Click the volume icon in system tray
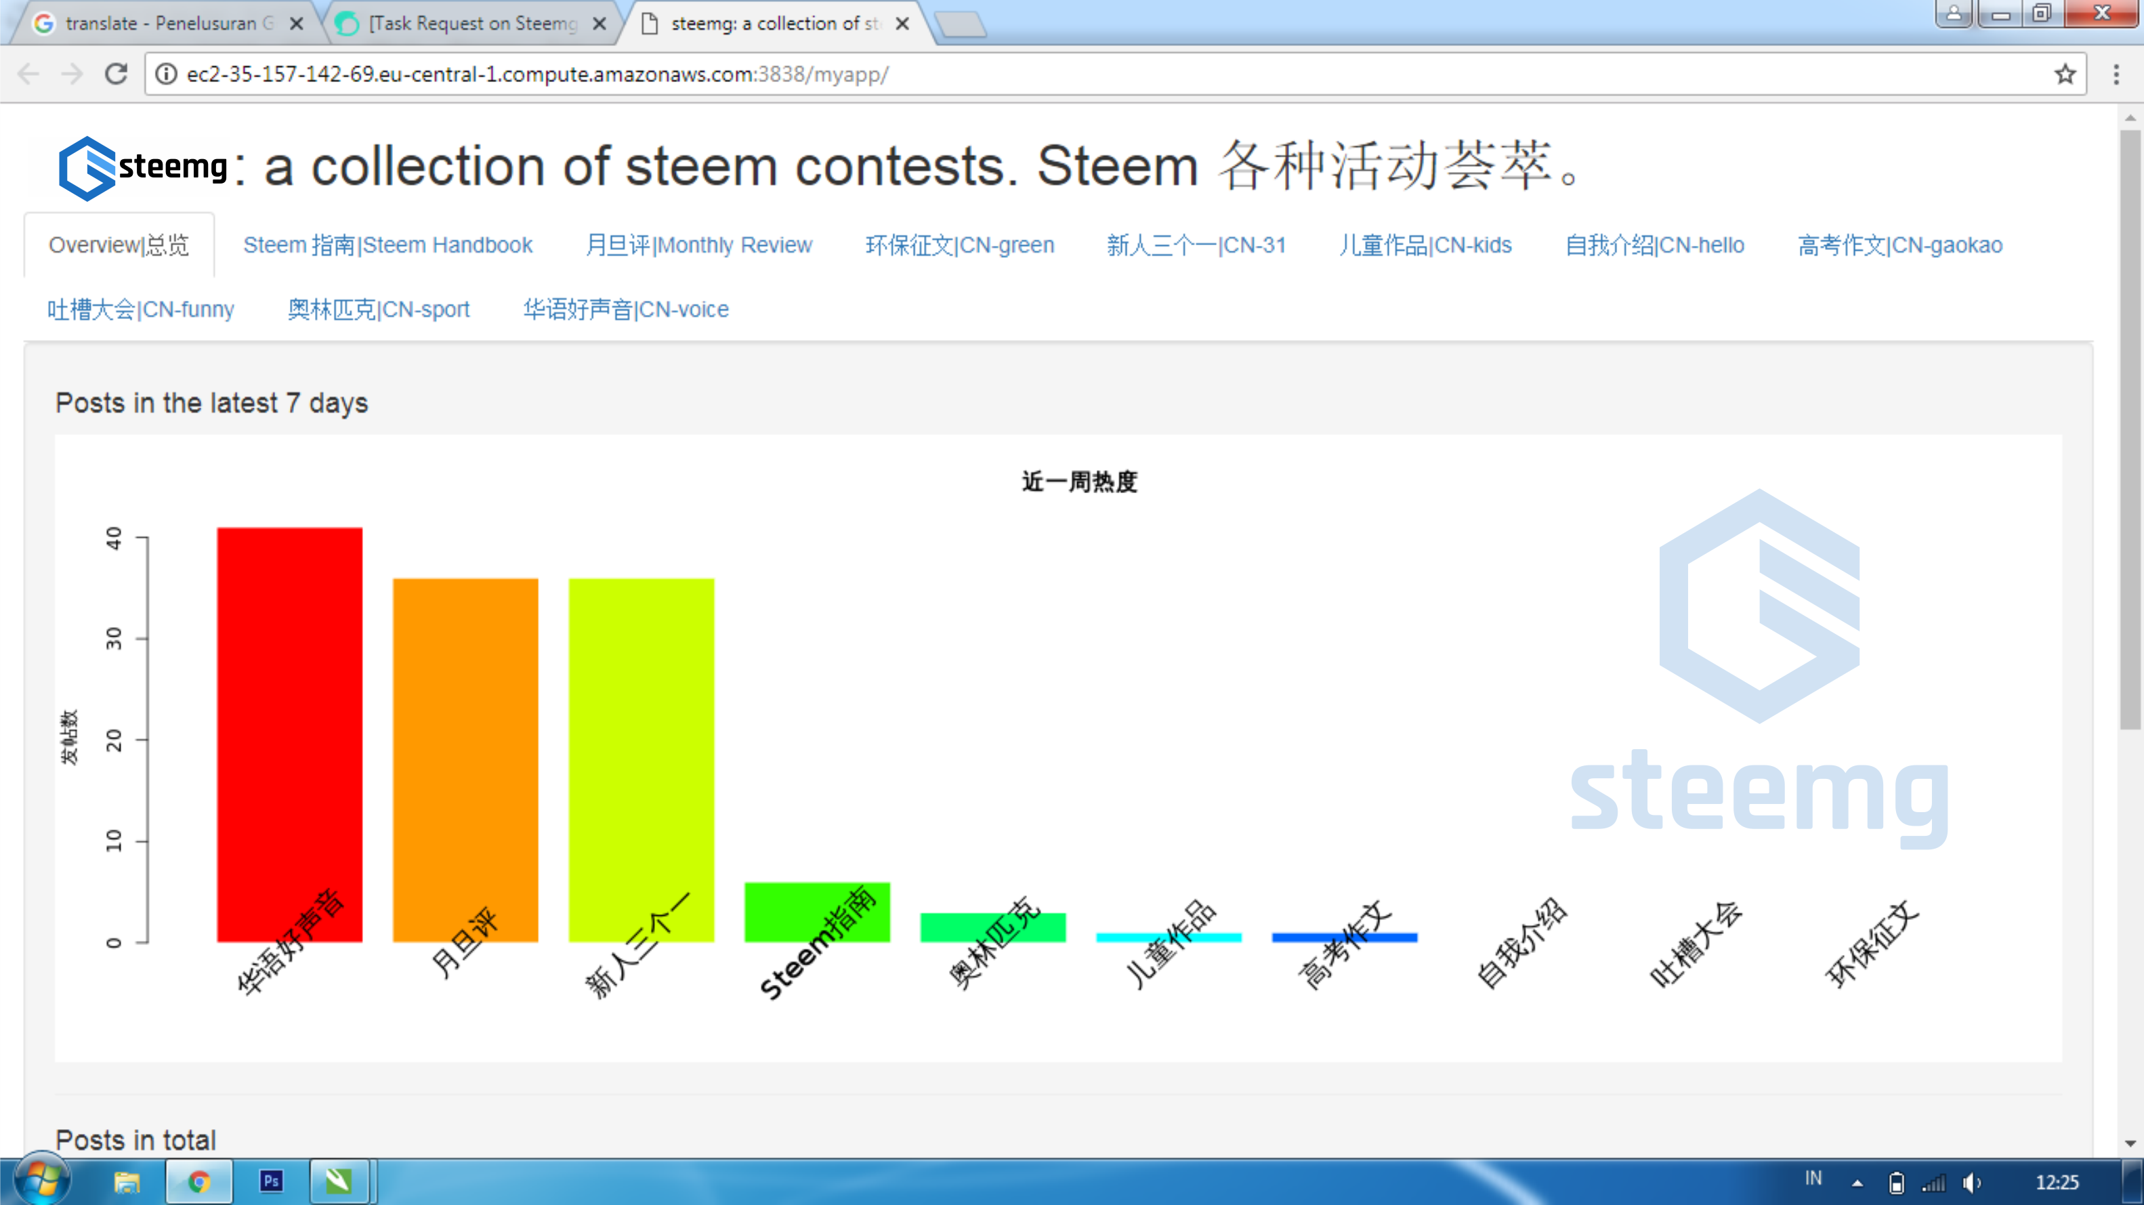The image size is (2144, 1205). [1970, 1182]
